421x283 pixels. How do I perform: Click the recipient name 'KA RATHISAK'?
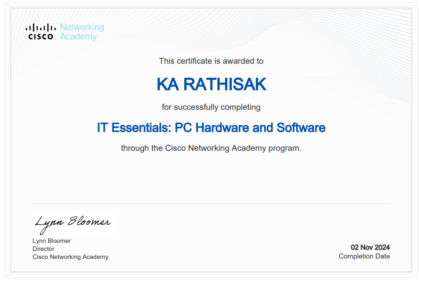(211, 84)
